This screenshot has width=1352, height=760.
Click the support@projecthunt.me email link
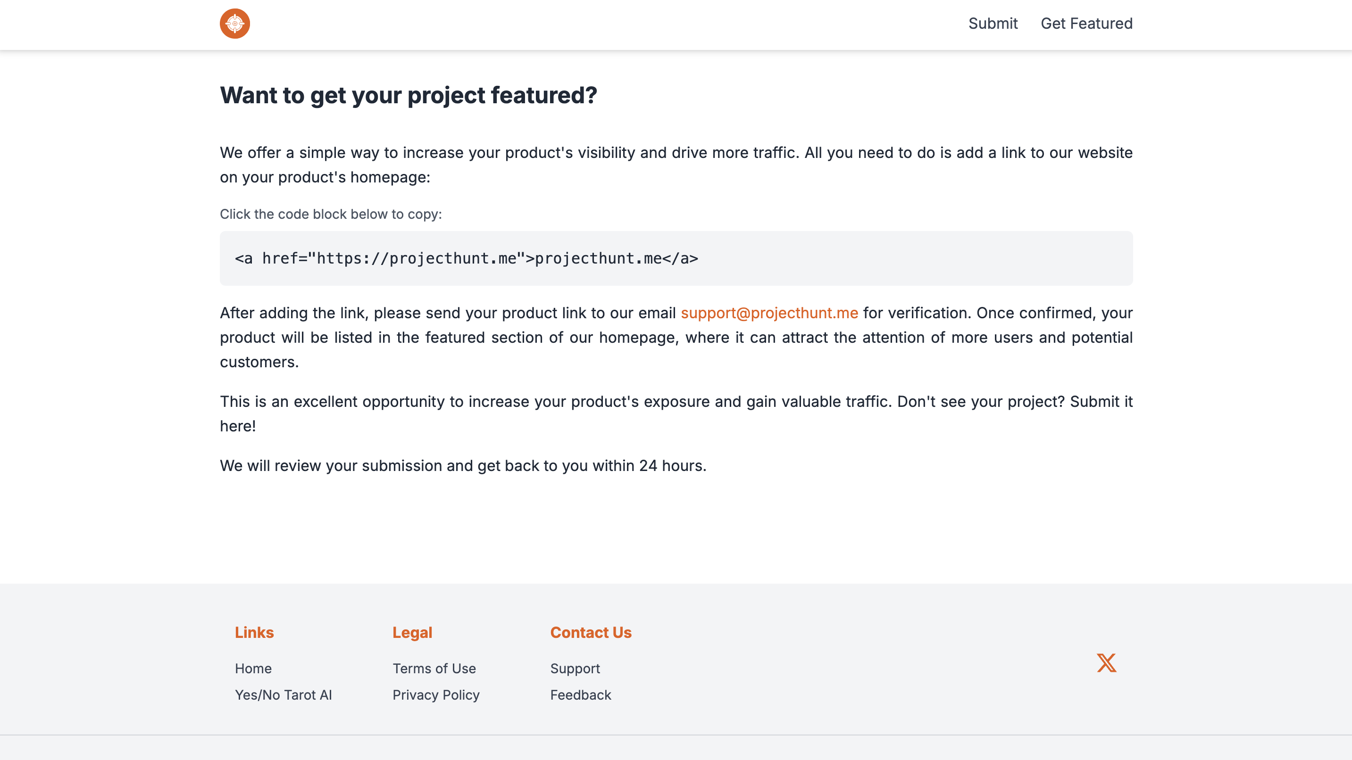769,313
